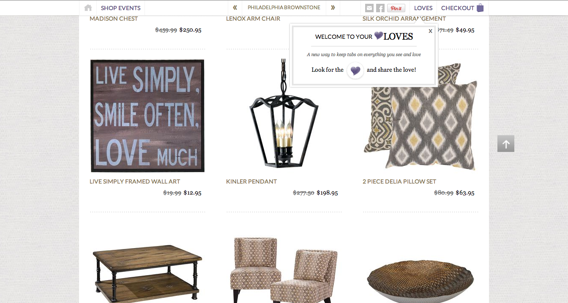Click the black lantern pendant image
This screenshot has height=303, width=568.
[284, 114]
